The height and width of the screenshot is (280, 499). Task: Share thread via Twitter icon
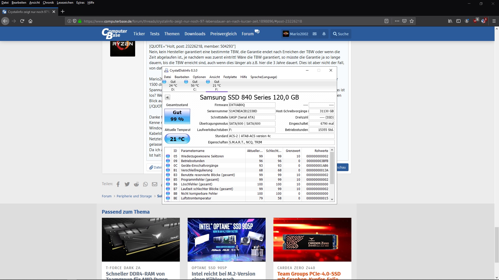(127, 184)
